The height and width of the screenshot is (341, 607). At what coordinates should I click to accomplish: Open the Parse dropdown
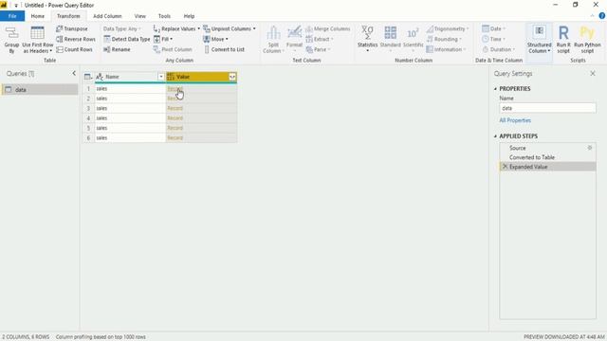pyautogui.click(x=319, y=49)
